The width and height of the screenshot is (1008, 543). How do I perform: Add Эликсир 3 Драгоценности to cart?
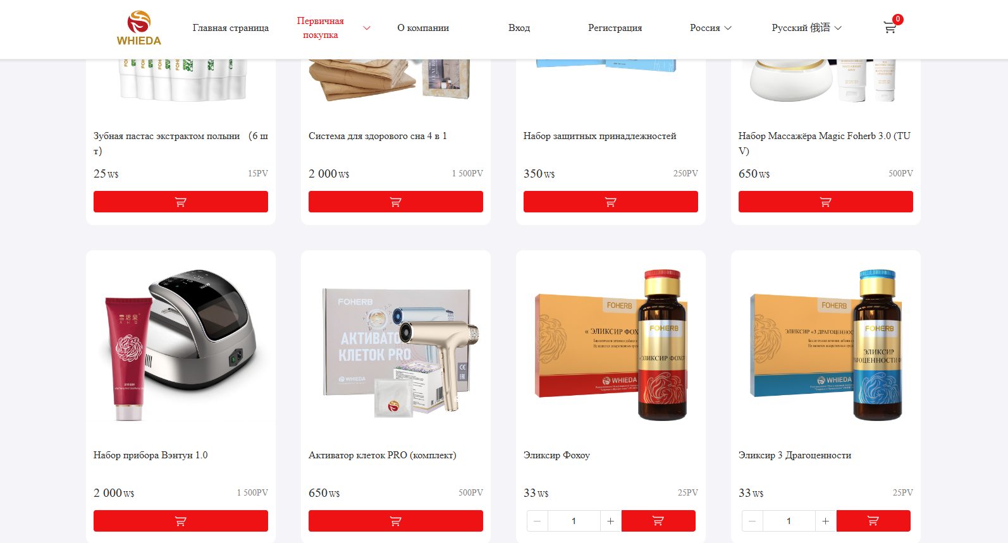[873, 521]
